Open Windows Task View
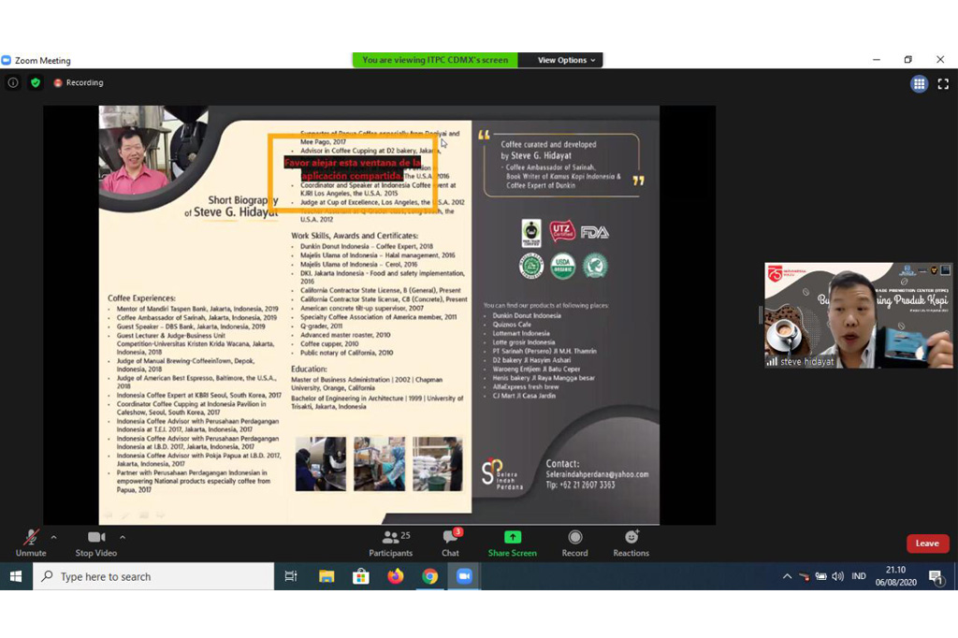958x638 pixels. tap(291, 576)
